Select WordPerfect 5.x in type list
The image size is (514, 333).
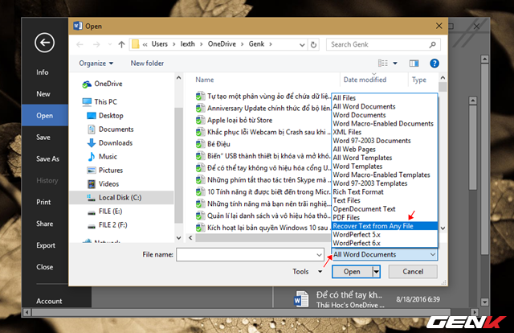coord(385,235)
